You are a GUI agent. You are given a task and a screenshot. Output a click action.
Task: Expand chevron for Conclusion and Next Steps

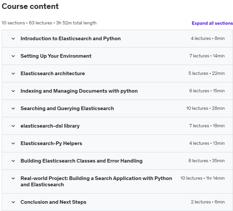point(13,202)
